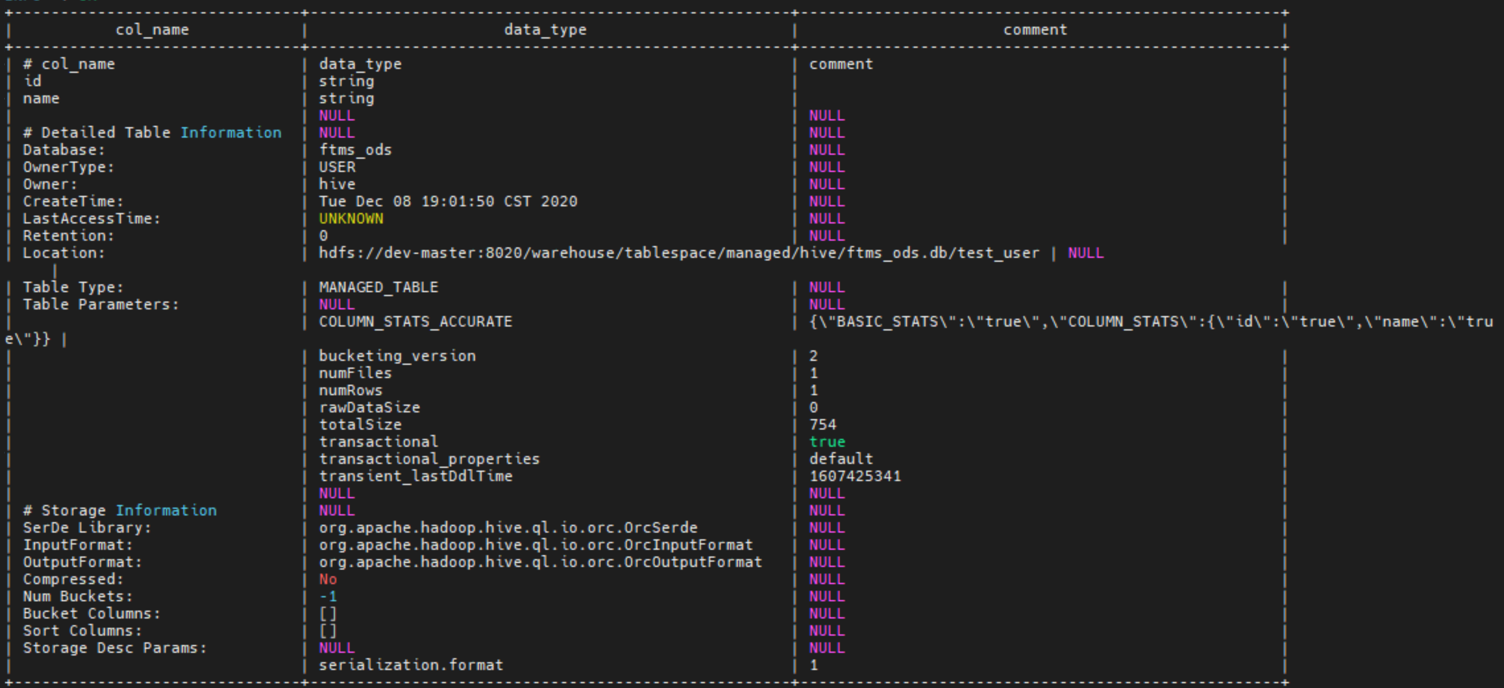Click the numFiles parameter

[355, 373]
